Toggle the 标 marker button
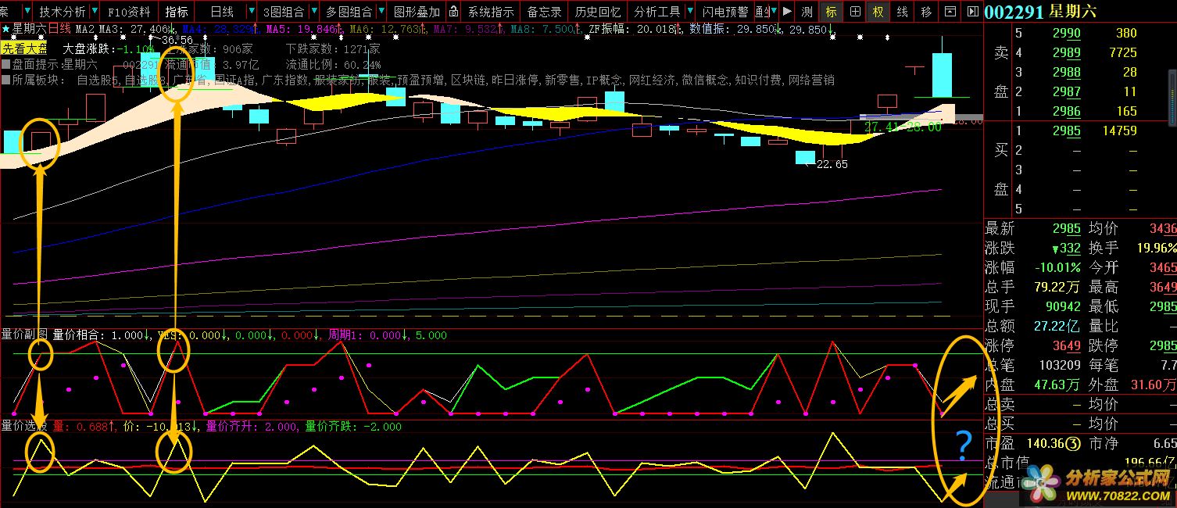This screenshot has height=508, width=1177. [831, 12]
